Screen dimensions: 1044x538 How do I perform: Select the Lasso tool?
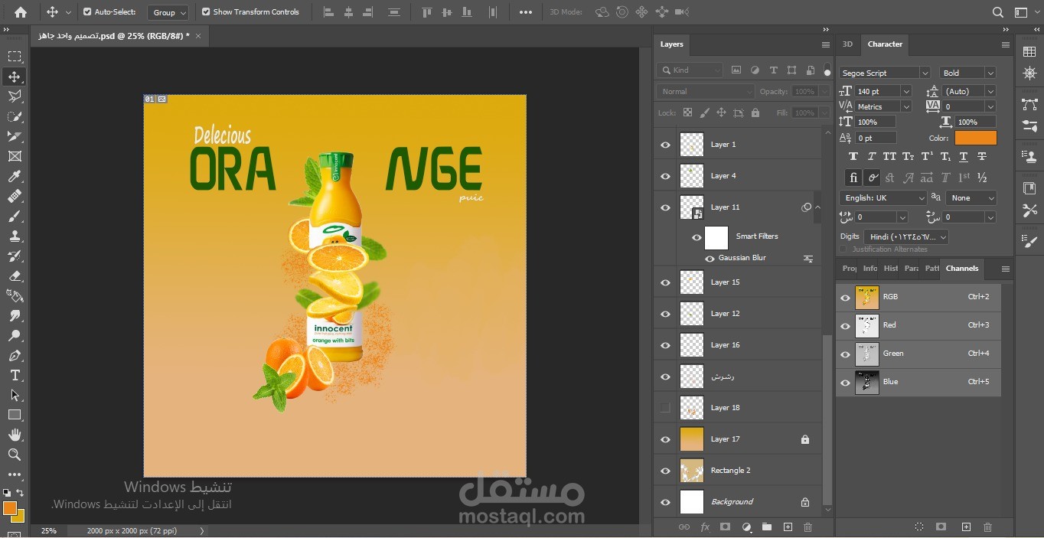click(15, 96)
